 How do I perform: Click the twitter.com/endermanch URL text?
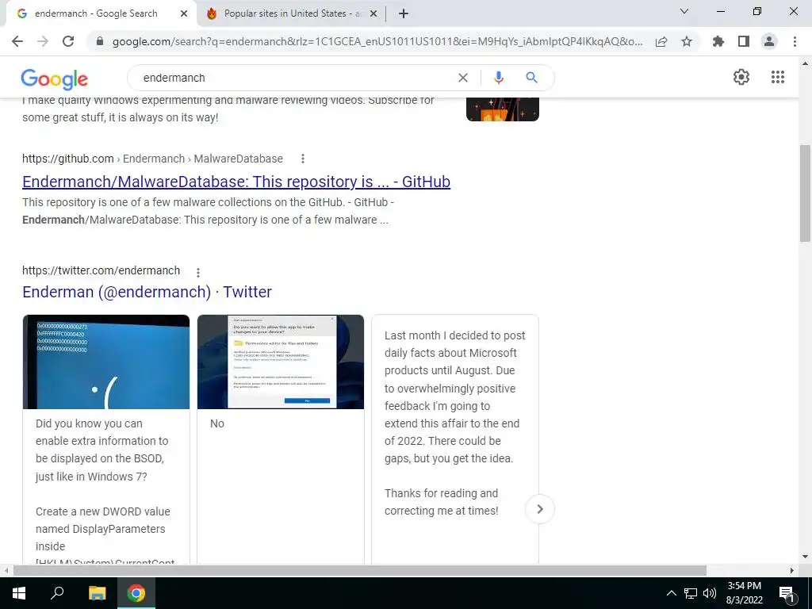(101, 270)
